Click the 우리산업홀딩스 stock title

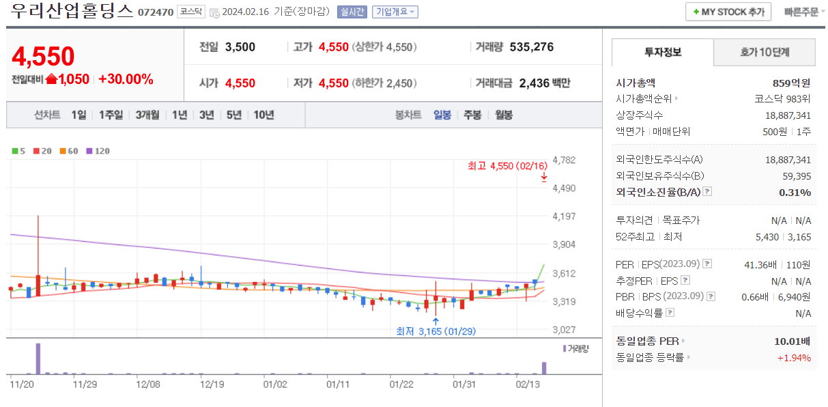click(72, 11)
